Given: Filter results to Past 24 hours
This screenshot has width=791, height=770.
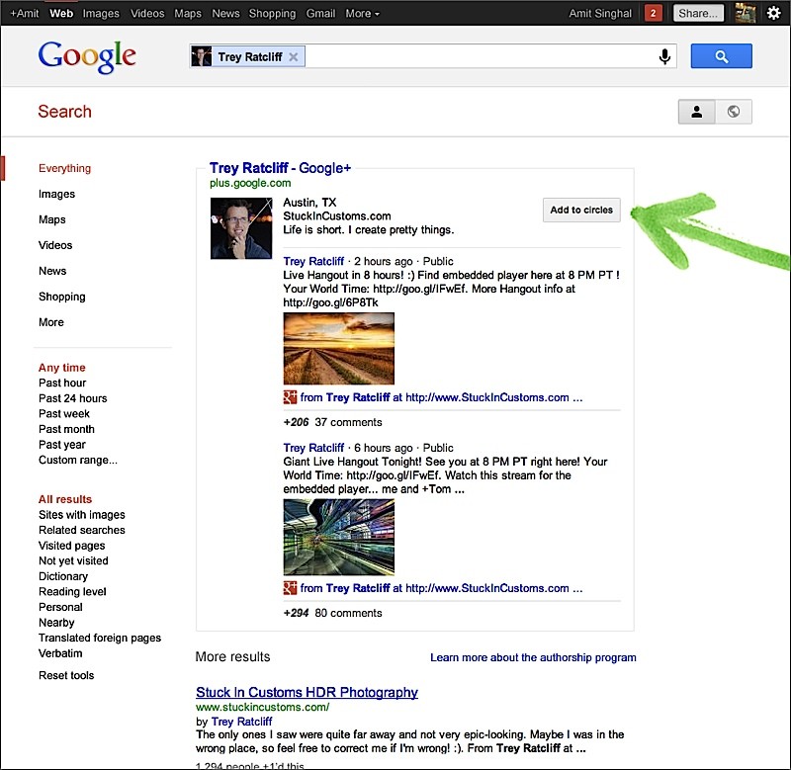Looking at the screenshot, I should (x=73, y=398).
